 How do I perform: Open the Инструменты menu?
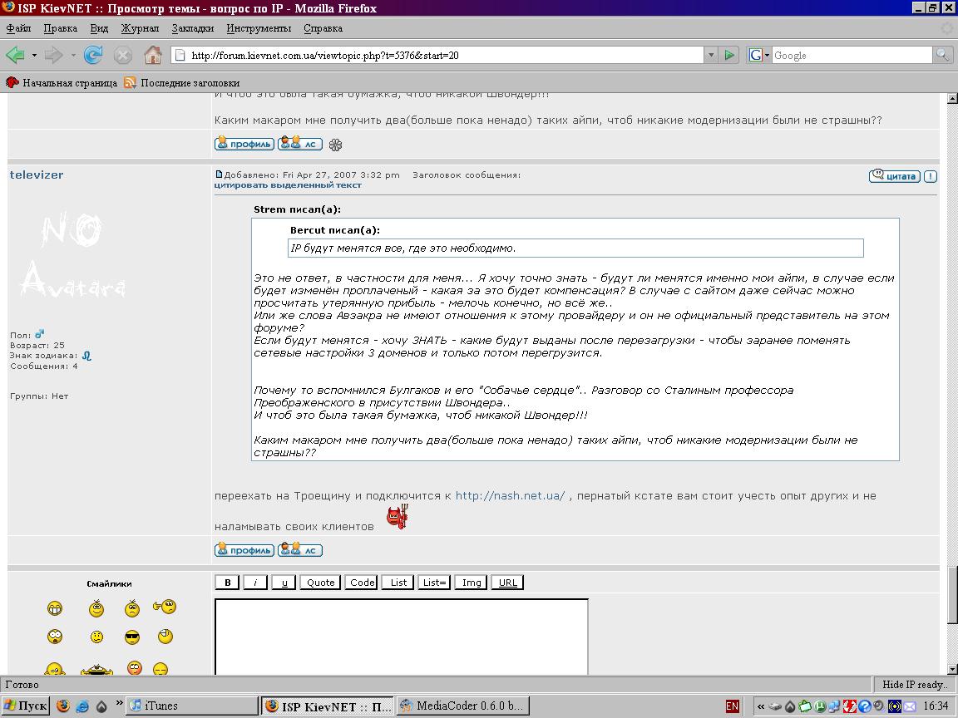[259, 28]
